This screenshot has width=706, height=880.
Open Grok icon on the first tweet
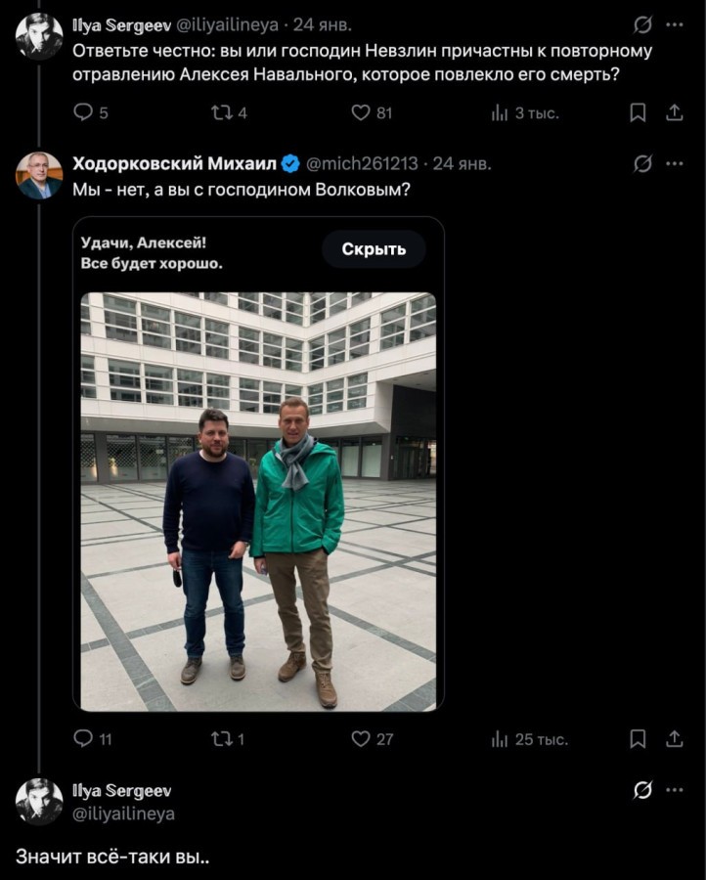(642, 24)
